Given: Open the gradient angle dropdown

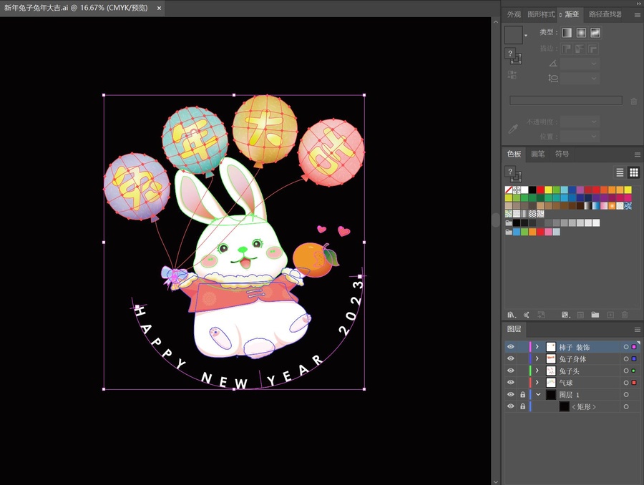Looking at the screenshot, I should [x=593, y=64].
